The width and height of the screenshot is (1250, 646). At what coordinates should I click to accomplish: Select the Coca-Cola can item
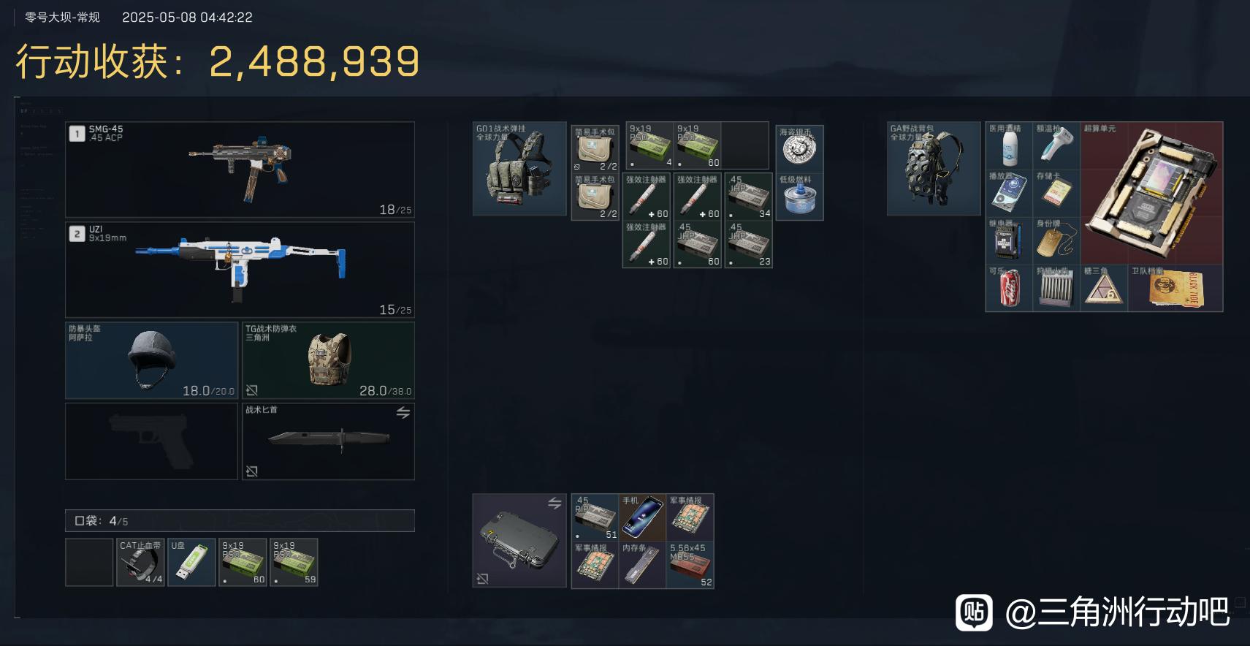coord(1009,288)
